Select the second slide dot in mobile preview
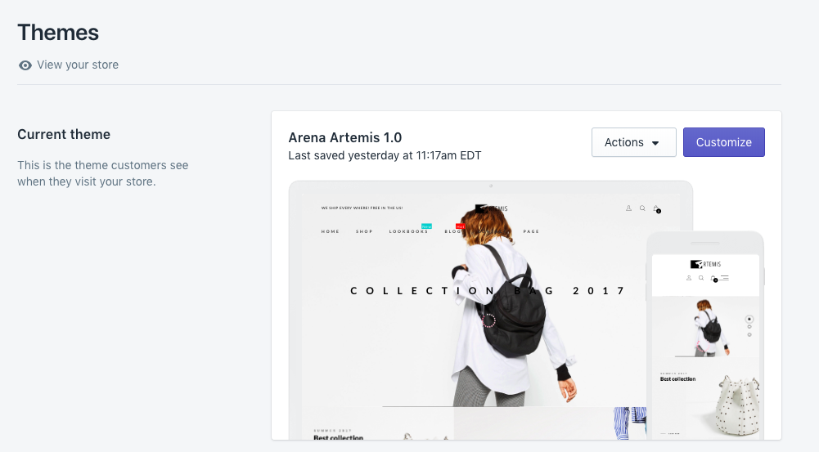 749,327
